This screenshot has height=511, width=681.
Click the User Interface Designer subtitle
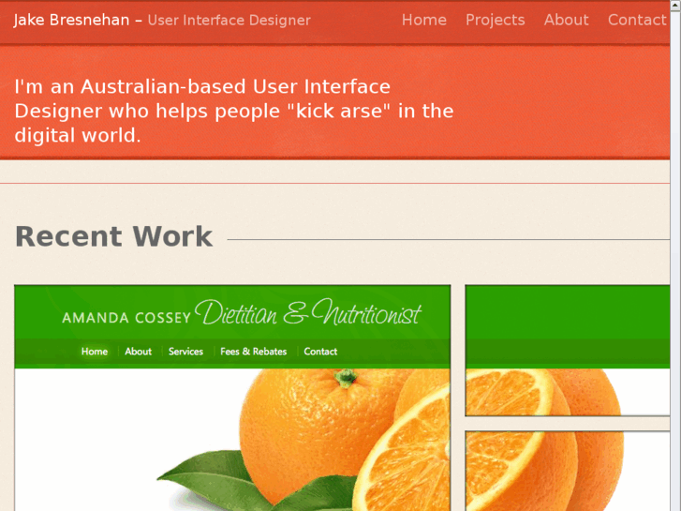[229, 21]
